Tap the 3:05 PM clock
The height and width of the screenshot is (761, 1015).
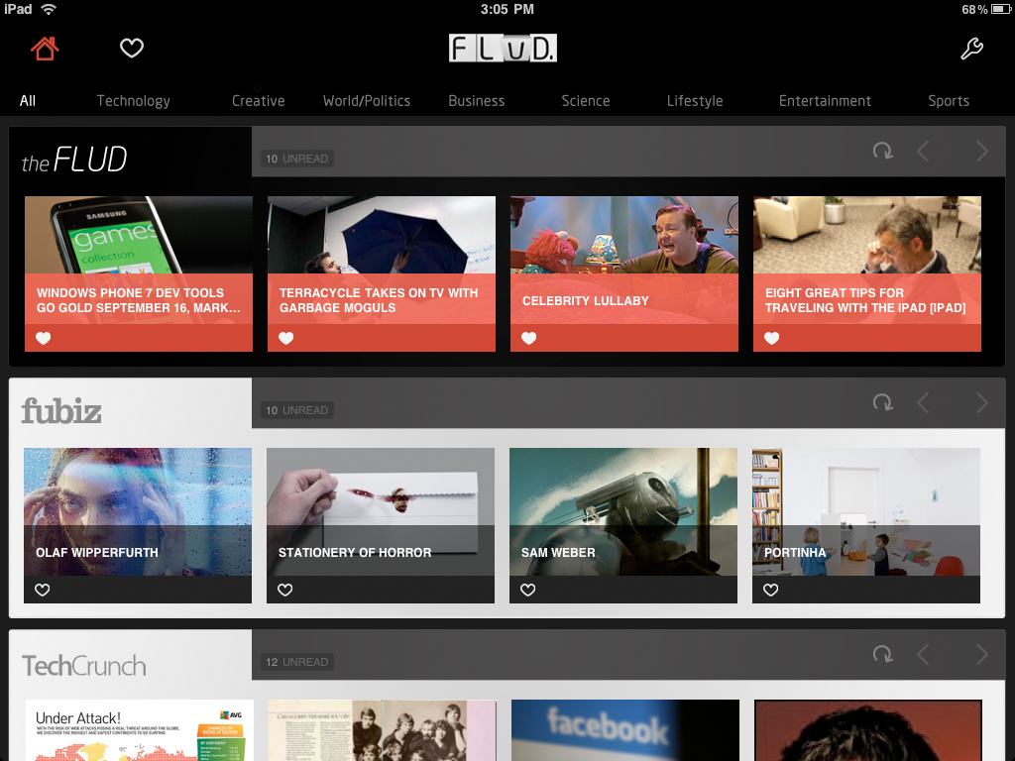tap(507, 9)
